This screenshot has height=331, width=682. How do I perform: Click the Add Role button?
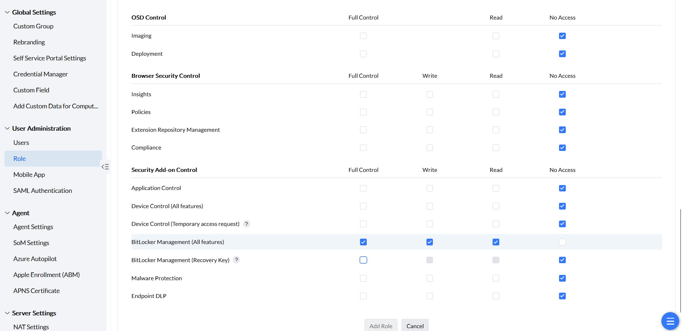point(381,326)
